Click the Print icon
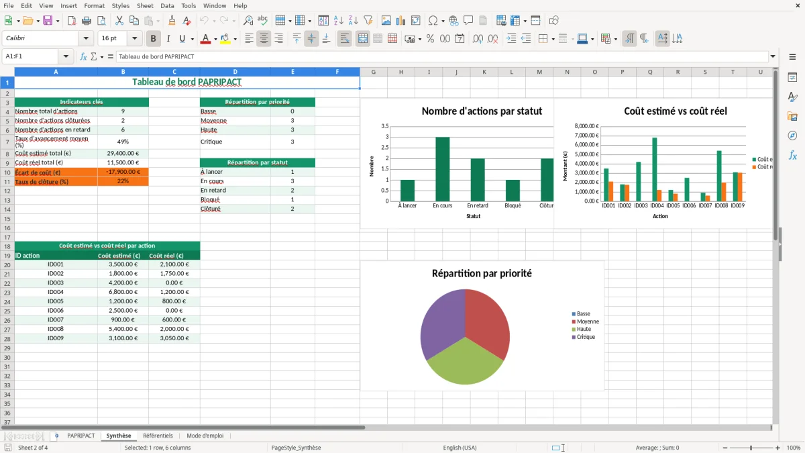 85,21
